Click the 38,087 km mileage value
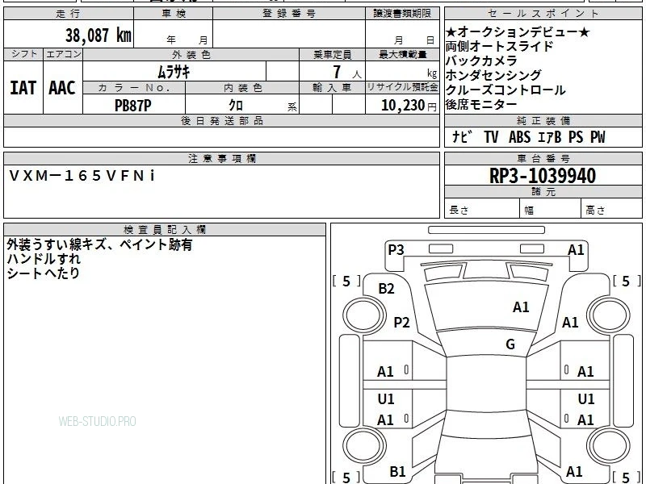Screen dimensions: 646x484 (98, 35)
